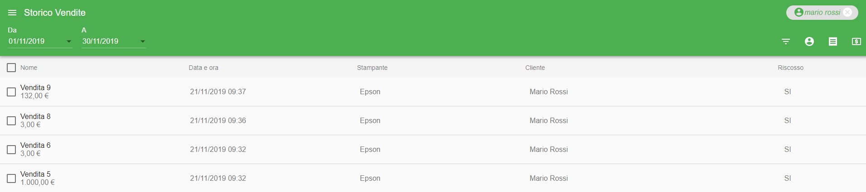Sort by Riscosso column header
The height and width of the screenshot is (192, 866).
(x=790, y=68)
